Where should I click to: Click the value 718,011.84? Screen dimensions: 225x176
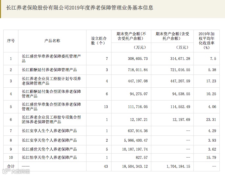click(x=138, y=70)
